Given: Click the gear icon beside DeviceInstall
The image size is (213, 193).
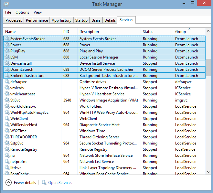Looking at the screenshot, I should point(7,63).
